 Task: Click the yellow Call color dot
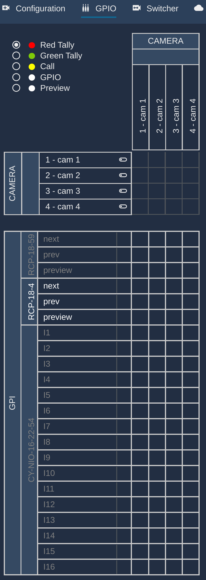32,67
